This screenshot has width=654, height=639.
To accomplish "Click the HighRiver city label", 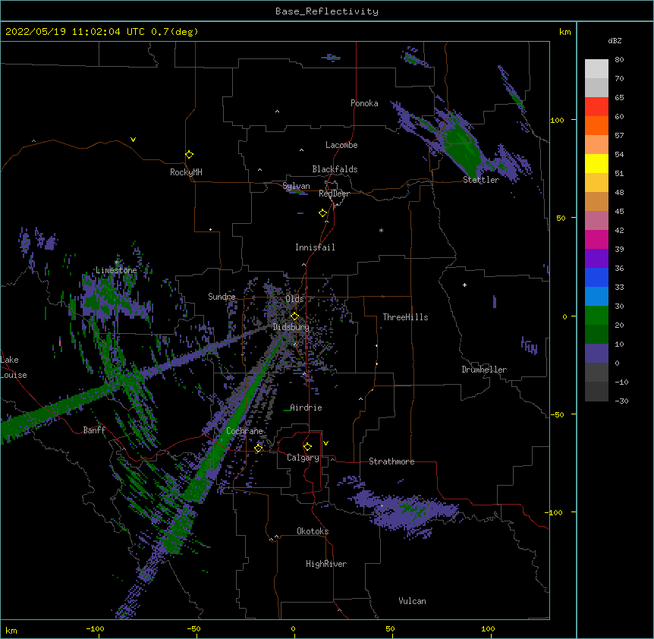I will coord(326,564).
